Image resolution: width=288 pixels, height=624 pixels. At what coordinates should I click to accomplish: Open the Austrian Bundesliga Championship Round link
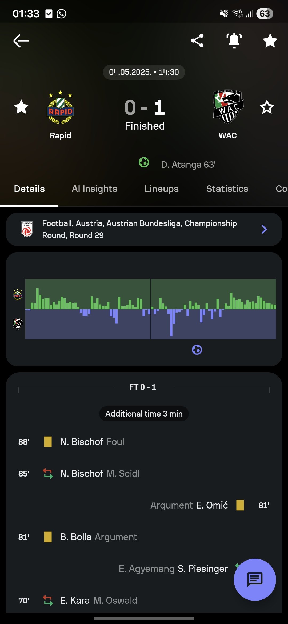pos(139,229)
